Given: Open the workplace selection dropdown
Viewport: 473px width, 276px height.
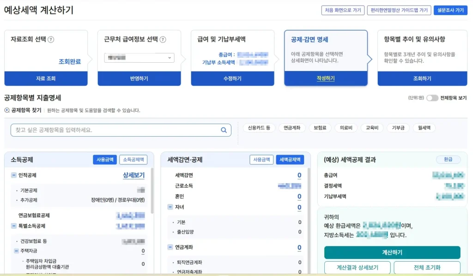Looking at the screenshot, I should (139, 56).
